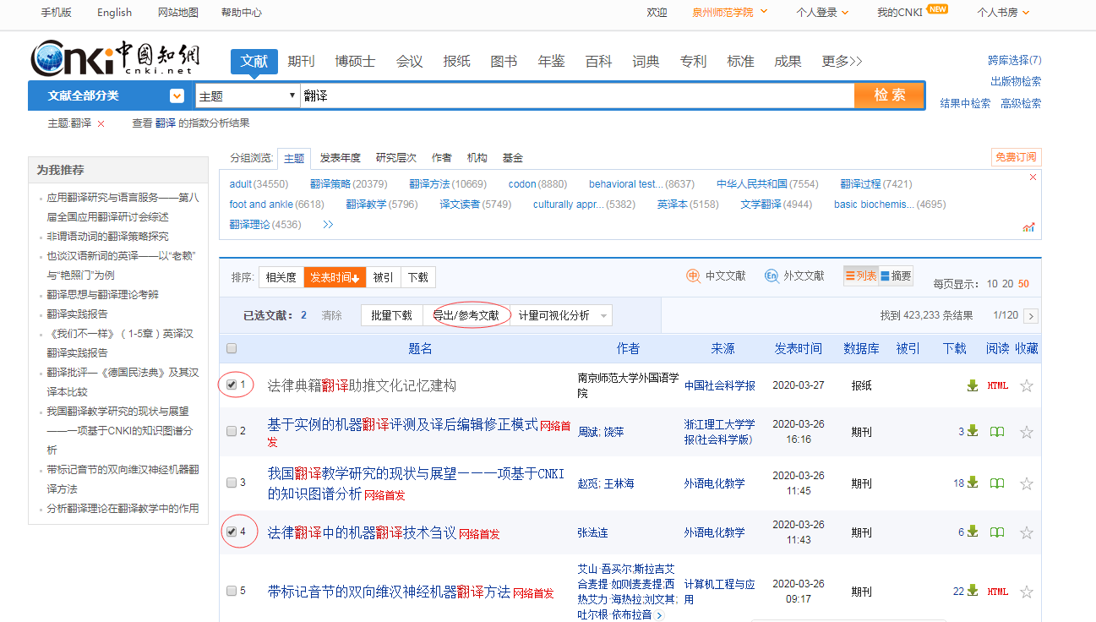Favorite result 4 with the star icon
Viewport: 1096px width, 622px height.
1027,532
